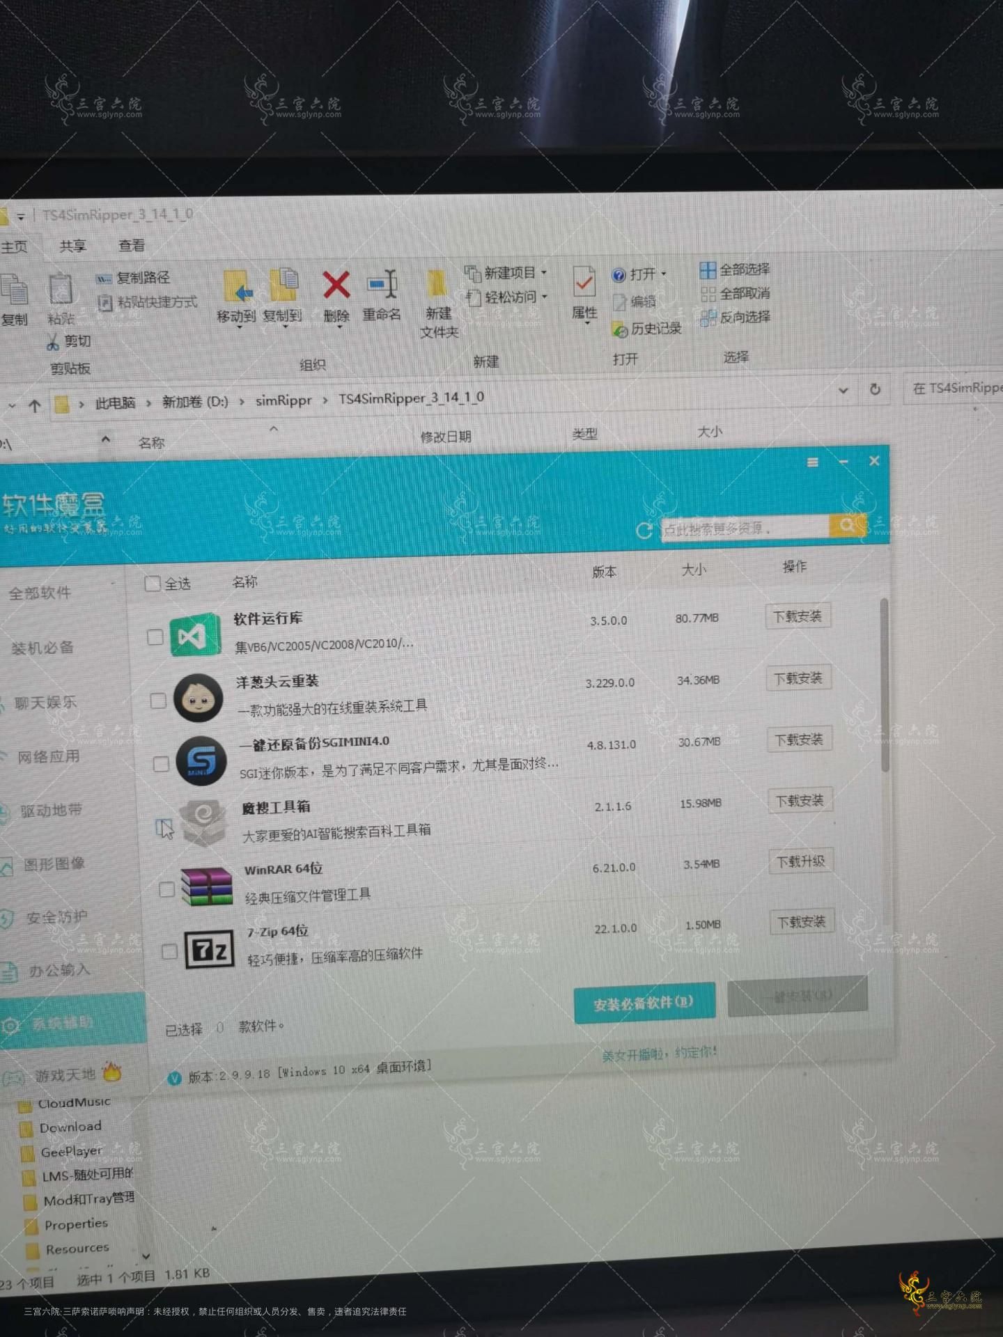Click the 安装必备软件(B) button
The image size is (1003, 1337).
(644, 1003)
